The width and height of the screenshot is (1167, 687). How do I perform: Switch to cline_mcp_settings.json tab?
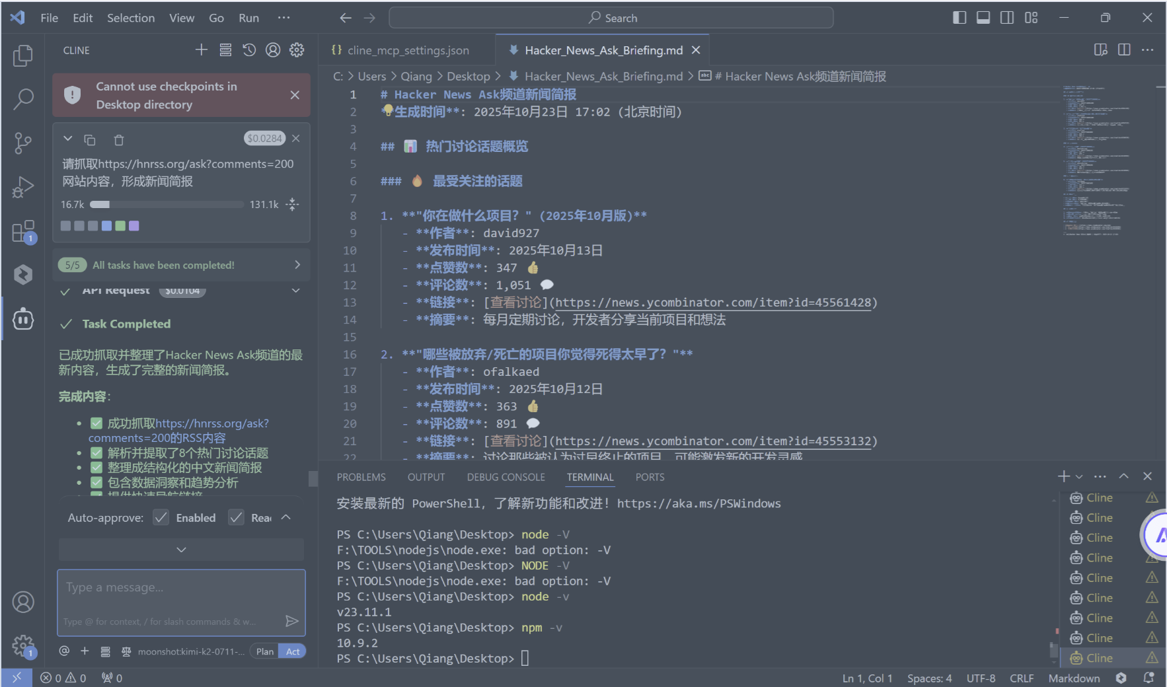coord(408,50)
